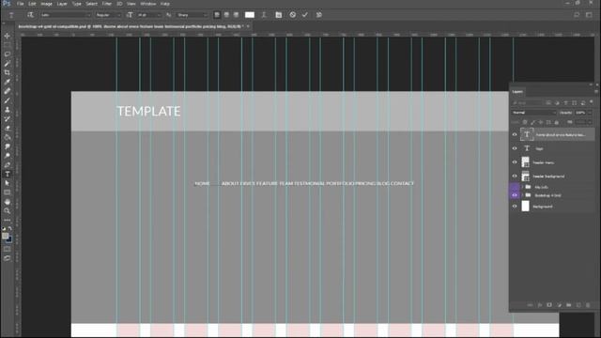Image resolution: width=601 pixels, height=338 pixels.
Task: Click the background color swatch
Action: tap(9, 240)
